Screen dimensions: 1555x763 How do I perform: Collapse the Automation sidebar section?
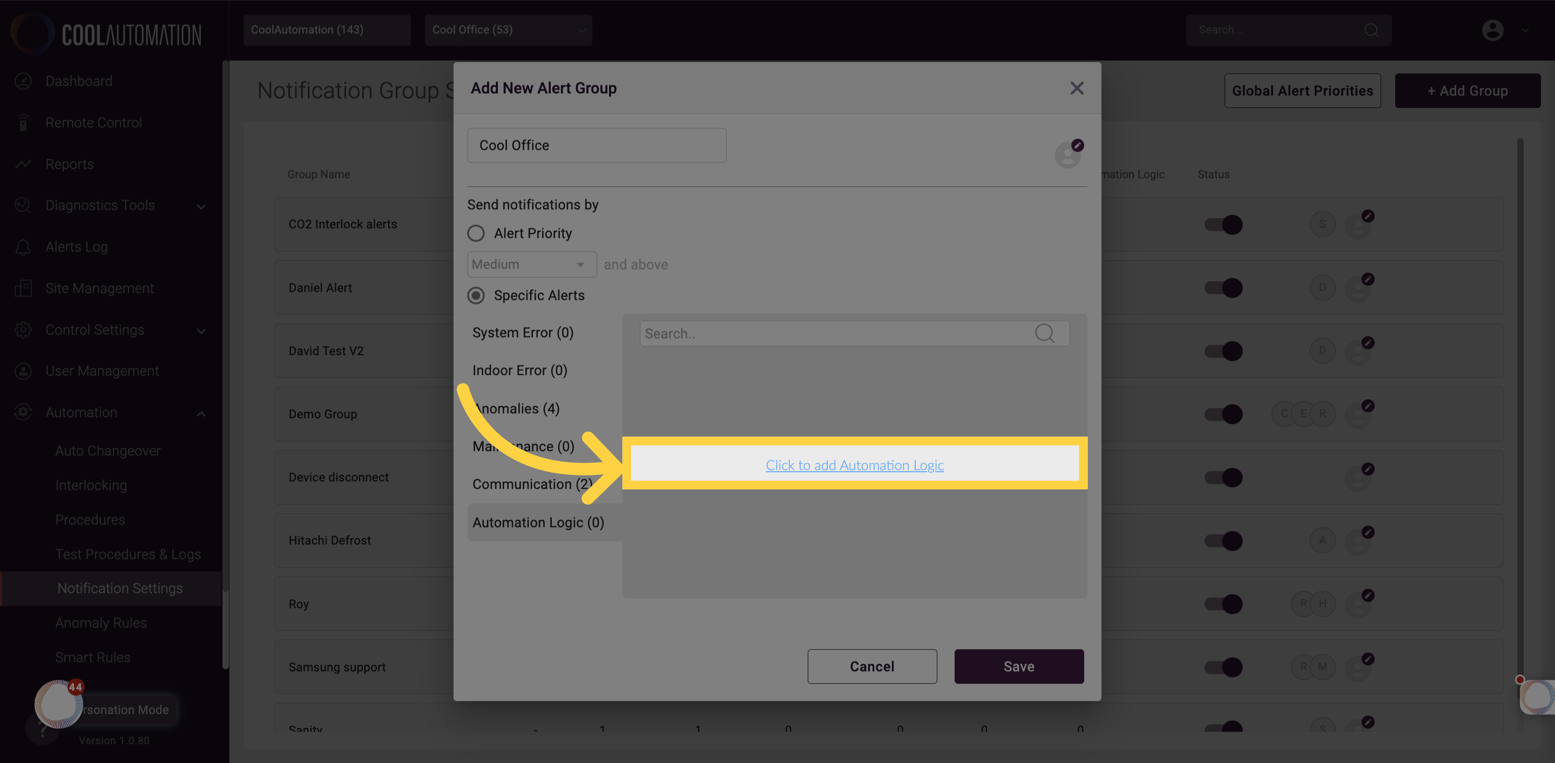click(x=201, y=413)
